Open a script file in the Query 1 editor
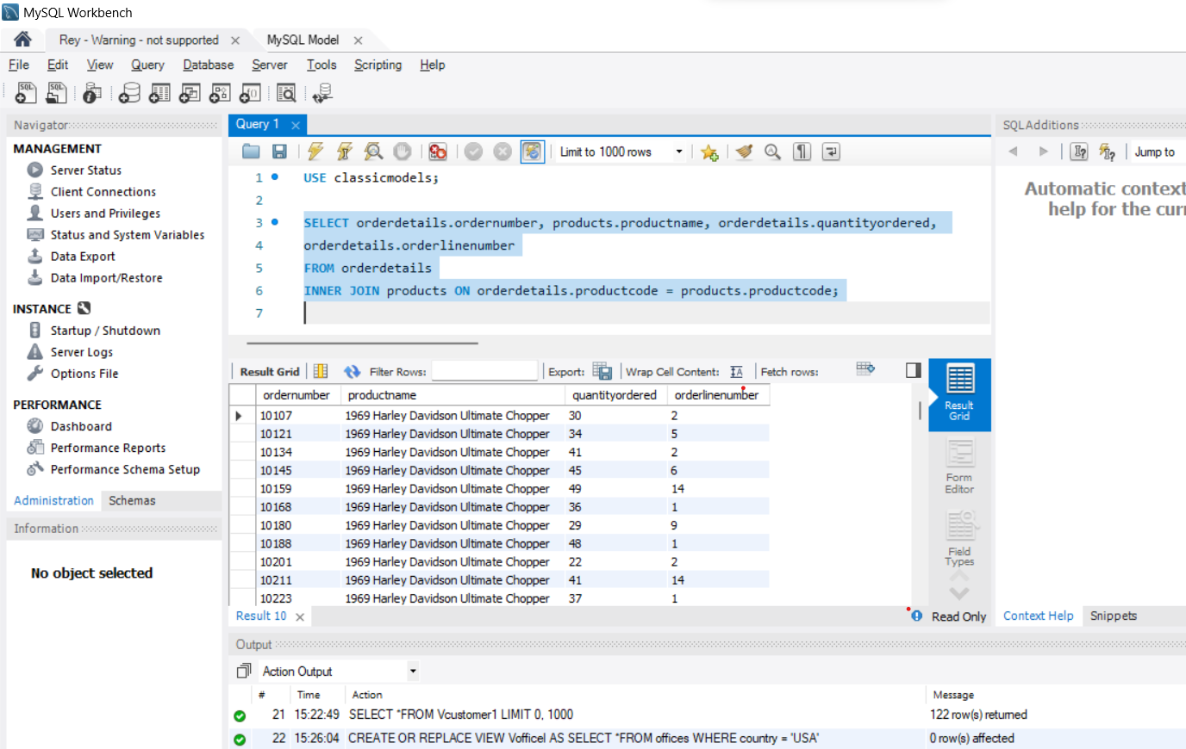 point(251,152)
